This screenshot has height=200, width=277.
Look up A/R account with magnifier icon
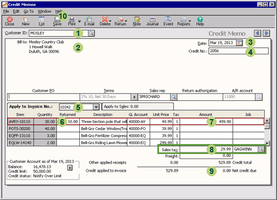tap(259, 97)
